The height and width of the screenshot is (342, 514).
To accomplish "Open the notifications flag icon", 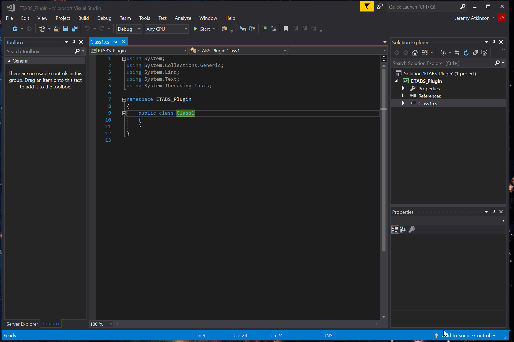I will [x=367, y=7].
